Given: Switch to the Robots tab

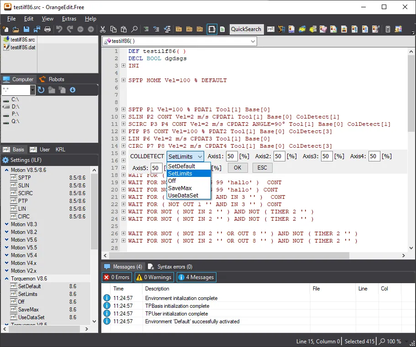Looking at the screenshot, I should 52,79.
